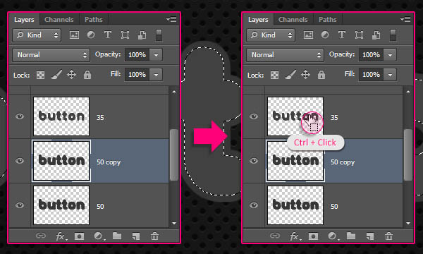This screenshot has height=254, width=423.
Task: Filter pixel layers in right Layers panel
Action: pos(308,35)
